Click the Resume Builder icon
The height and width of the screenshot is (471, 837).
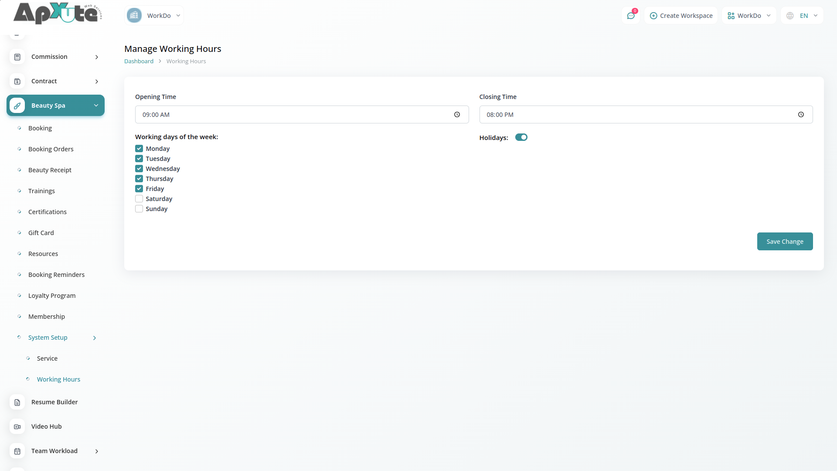(17, 403)
